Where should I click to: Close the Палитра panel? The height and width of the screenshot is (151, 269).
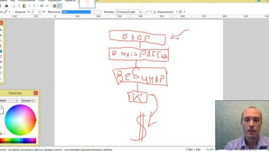click(36, 93)
